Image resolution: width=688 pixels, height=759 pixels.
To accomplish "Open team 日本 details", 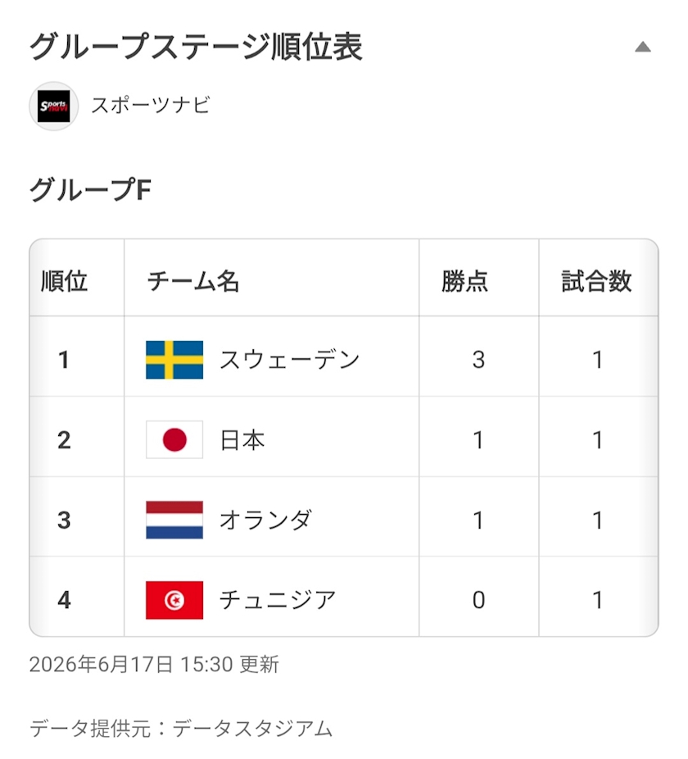I will coord(242,440).
